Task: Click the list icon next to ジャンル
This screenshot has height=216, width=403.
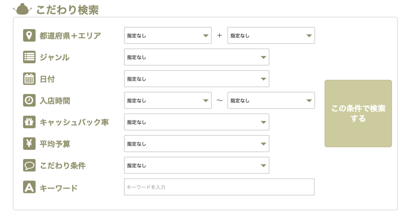Action: 29,57
